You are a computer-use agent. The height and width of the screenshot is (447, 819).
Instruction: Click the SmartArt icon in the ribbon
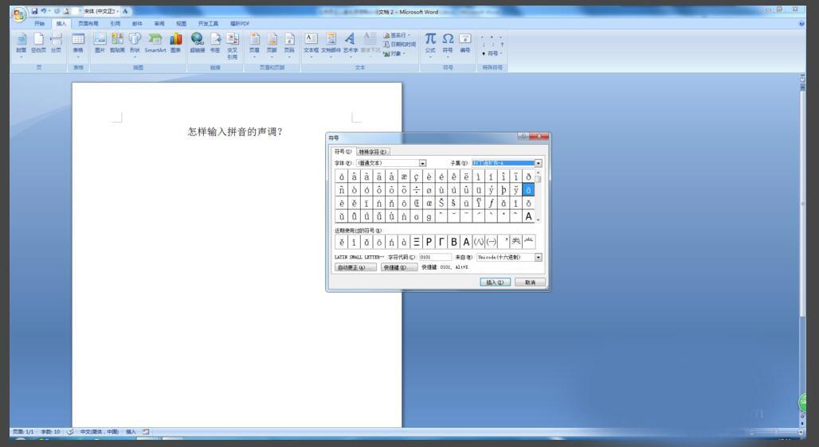tap(155, 41)
